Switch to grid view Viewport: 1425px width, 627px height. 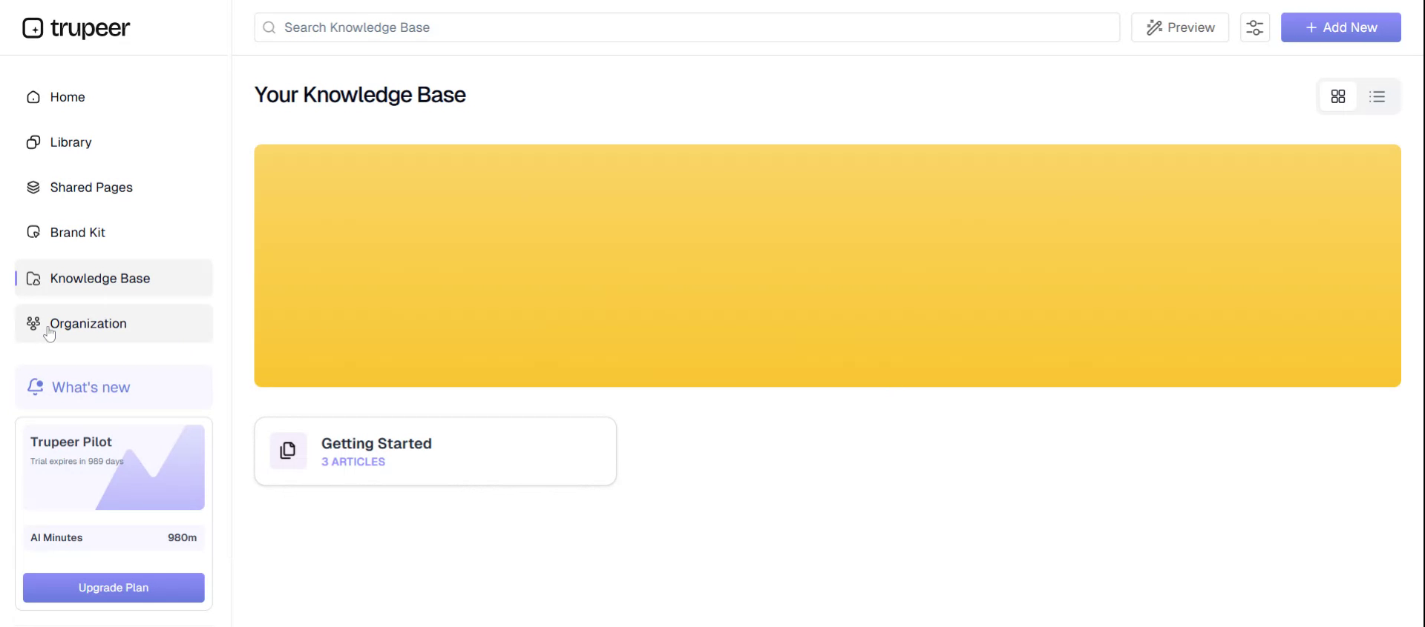(x=1337, y=96)
